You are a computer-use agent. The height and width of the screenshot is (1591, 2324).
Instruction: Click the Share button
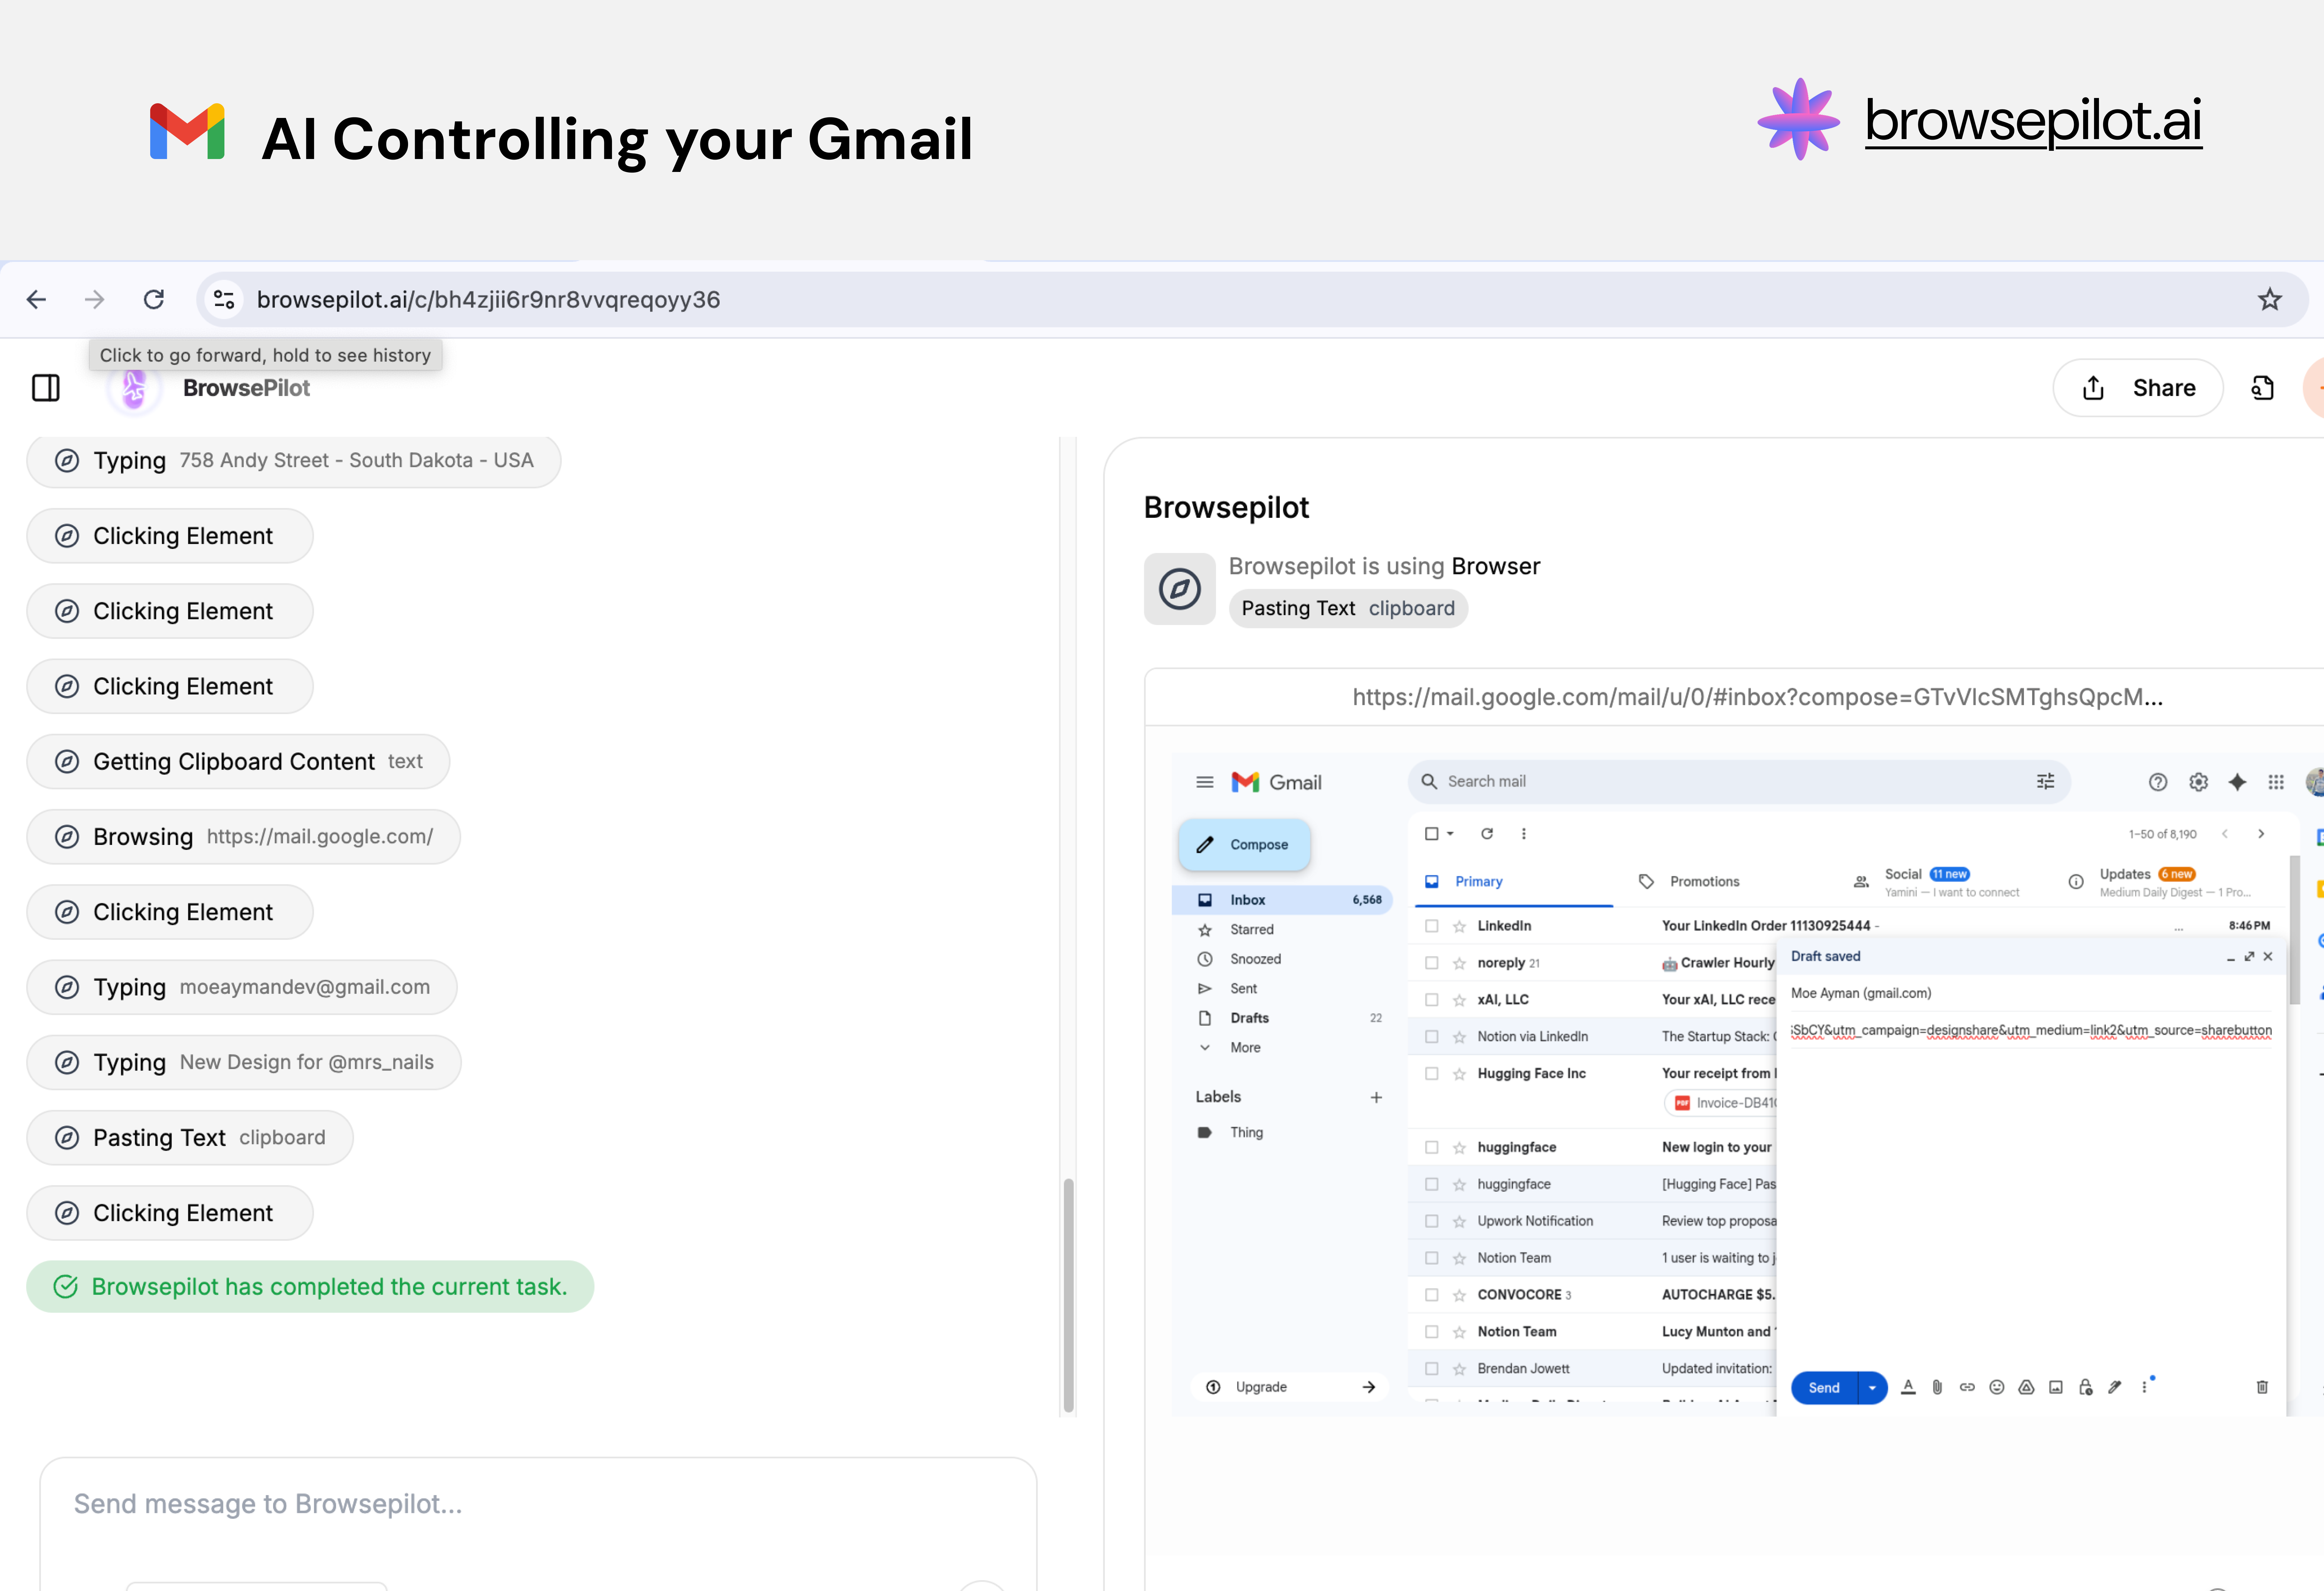[2138, 388]
